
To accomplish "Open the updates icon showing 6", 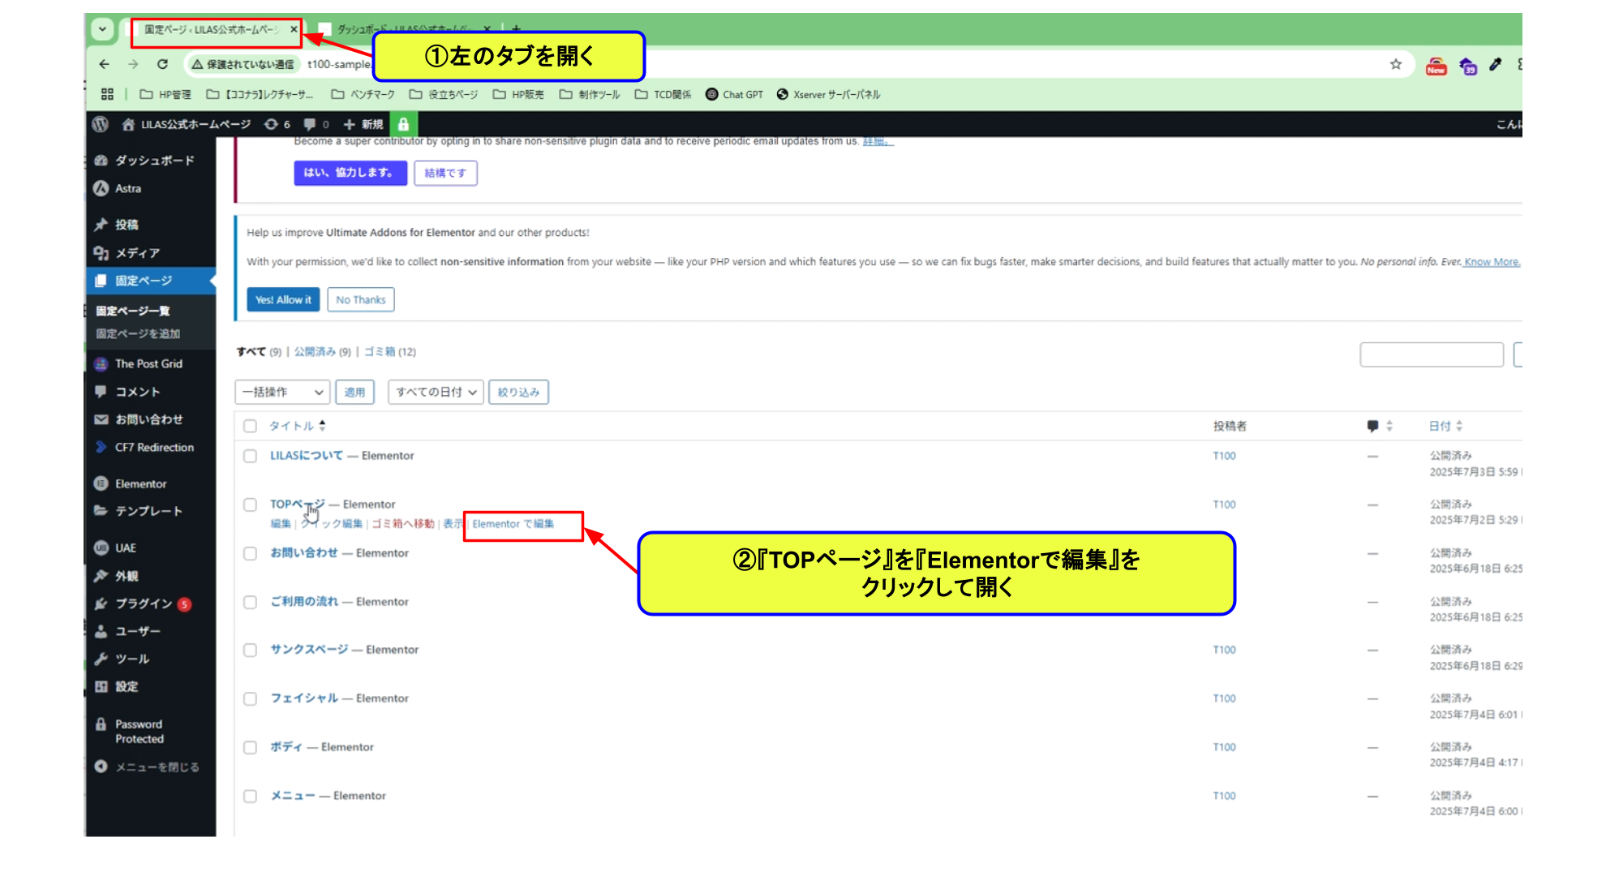I will tap(277, 124).
